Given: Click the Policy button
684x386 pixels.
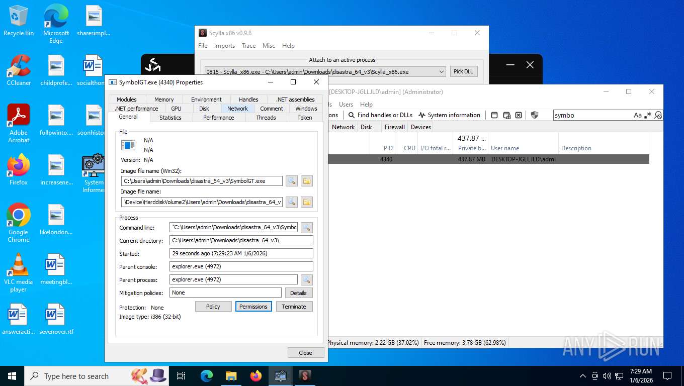Looking at the screenshot, I should 213,307.
